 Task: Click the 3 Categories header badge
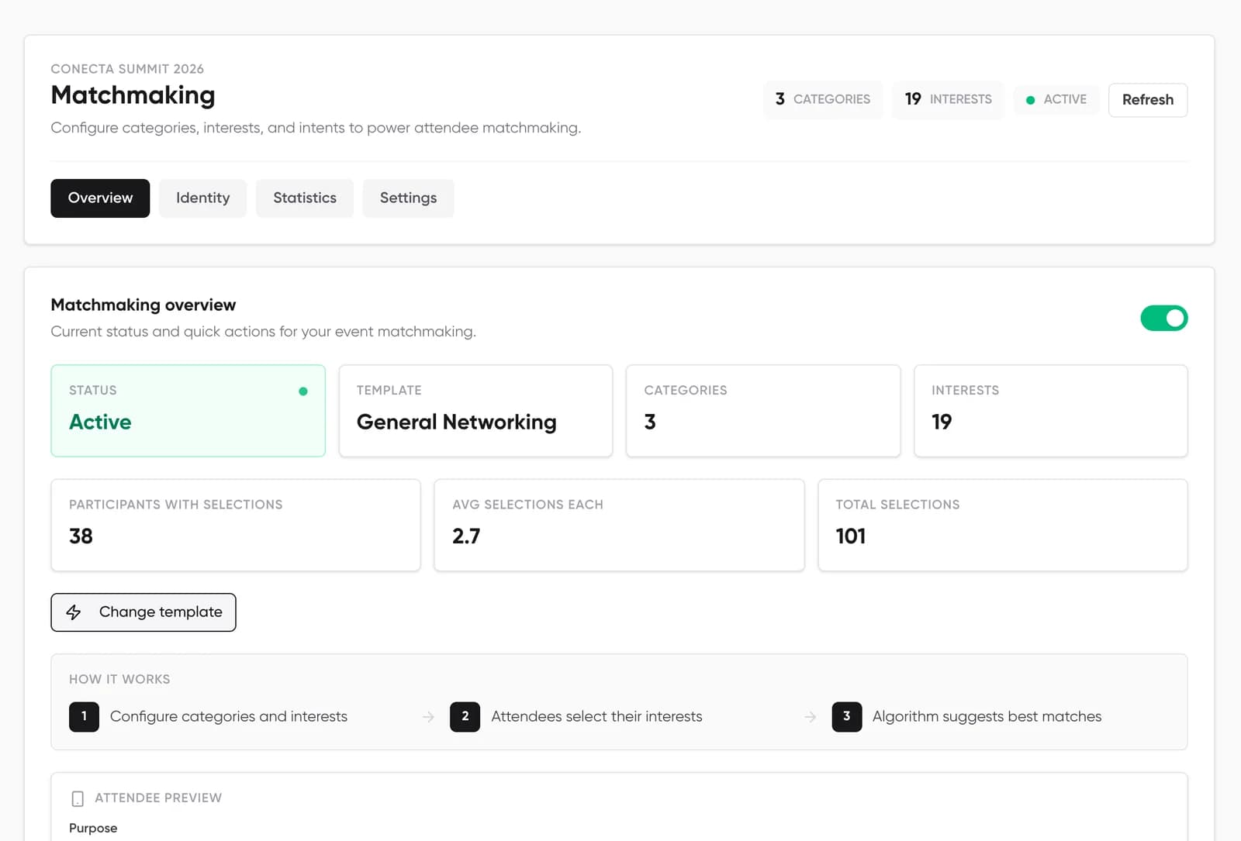coord(823,99)
